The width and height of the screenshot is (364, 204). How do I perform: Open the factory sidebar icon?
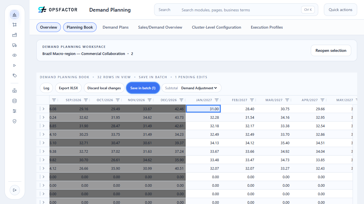click(15, 35)
